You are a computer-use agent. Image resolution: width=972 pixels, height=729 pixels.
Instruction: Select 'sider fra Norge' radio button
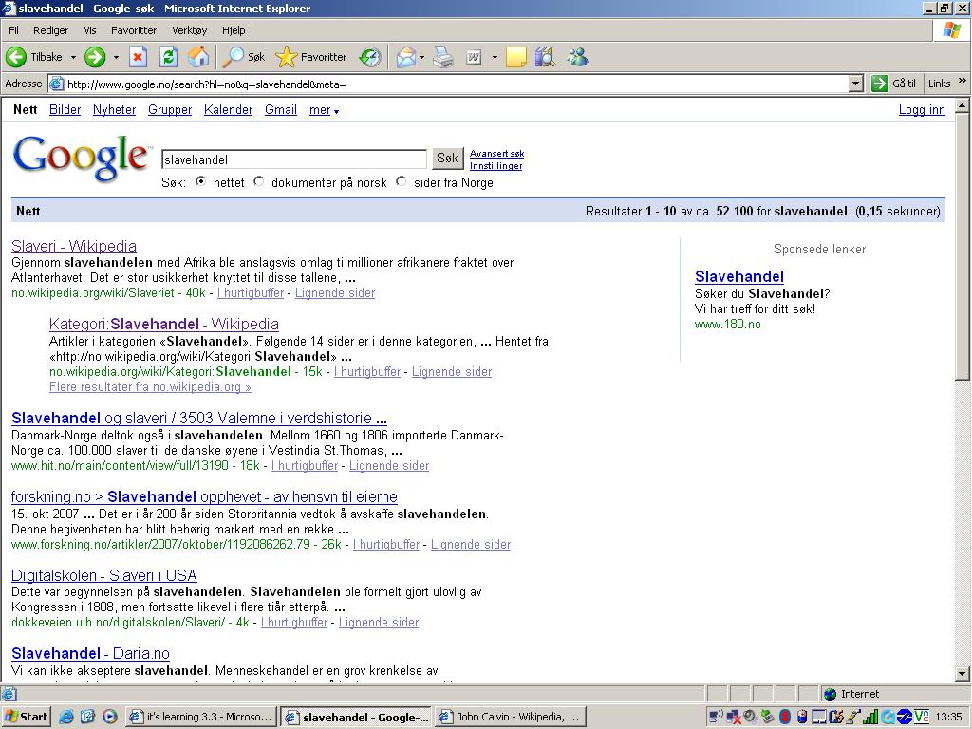tap(402, 181)
